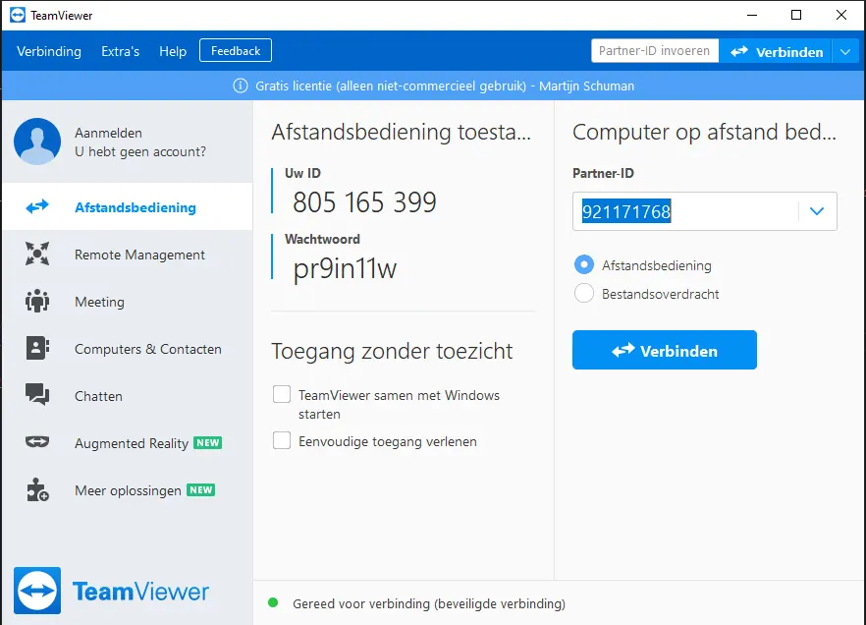This screenshot has height=625, width=866.
Task: Click the Afstandsbediening arrows icon in sidebar
Action: (x=37, y=207)
